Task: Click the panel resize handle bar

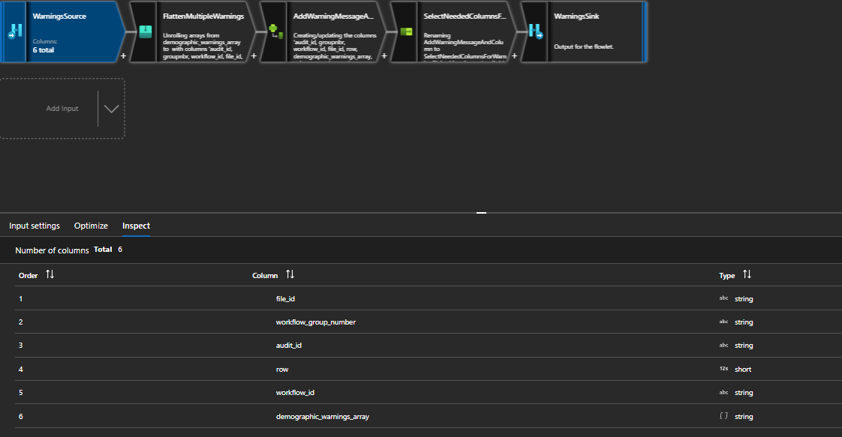Action: pos(481,213)
